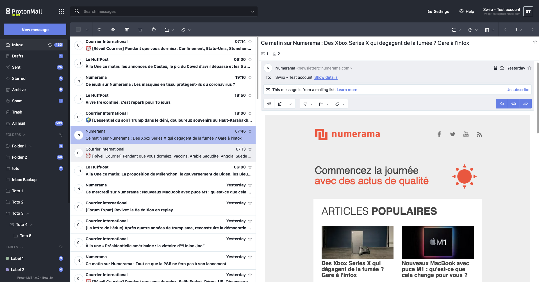
Task: Open the layout columns dropdown in toolbar
Action: (x=490, y=30)
